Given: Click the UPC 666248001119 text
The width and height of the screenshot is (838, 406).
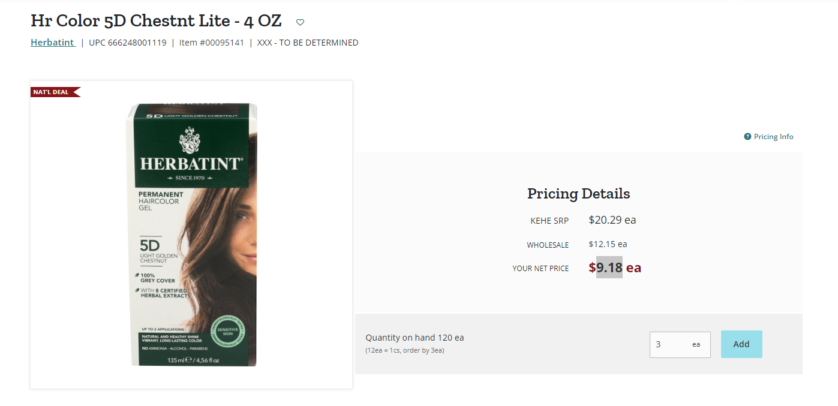Looking at the screenshot, I should pos(128,43).
